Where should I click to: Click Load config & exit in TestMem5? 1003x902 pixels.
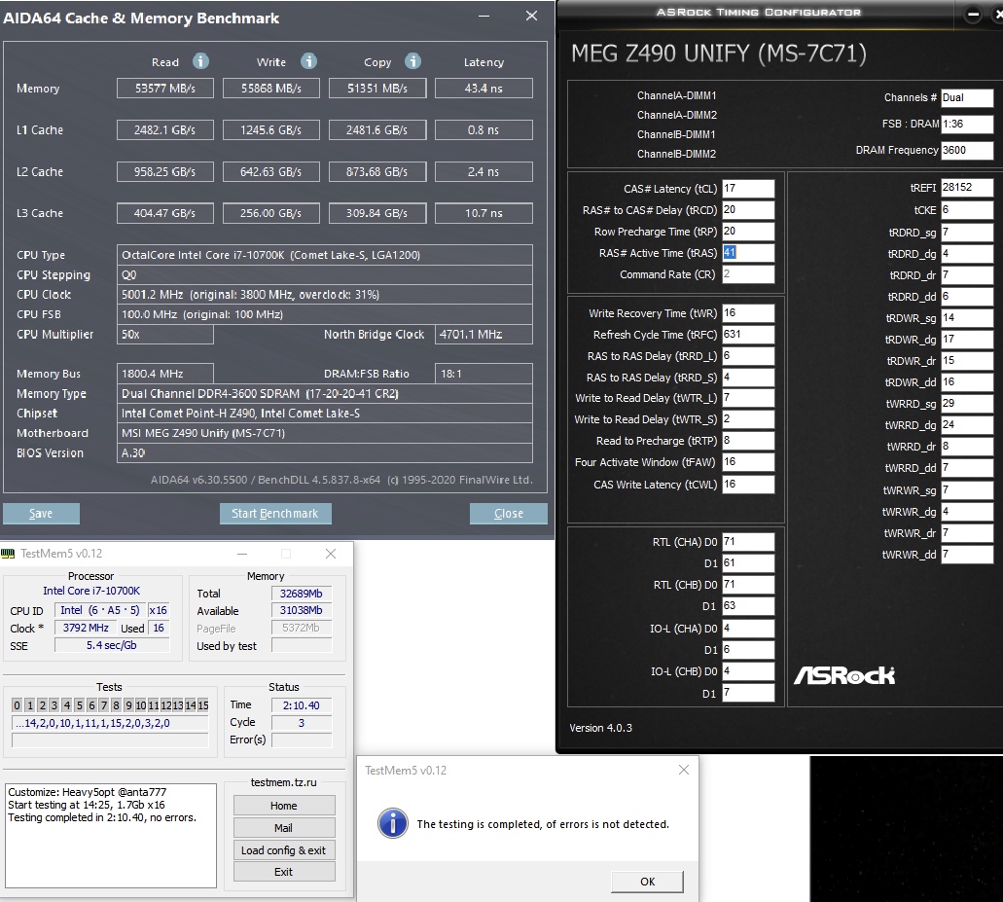(x=284, y=850)
